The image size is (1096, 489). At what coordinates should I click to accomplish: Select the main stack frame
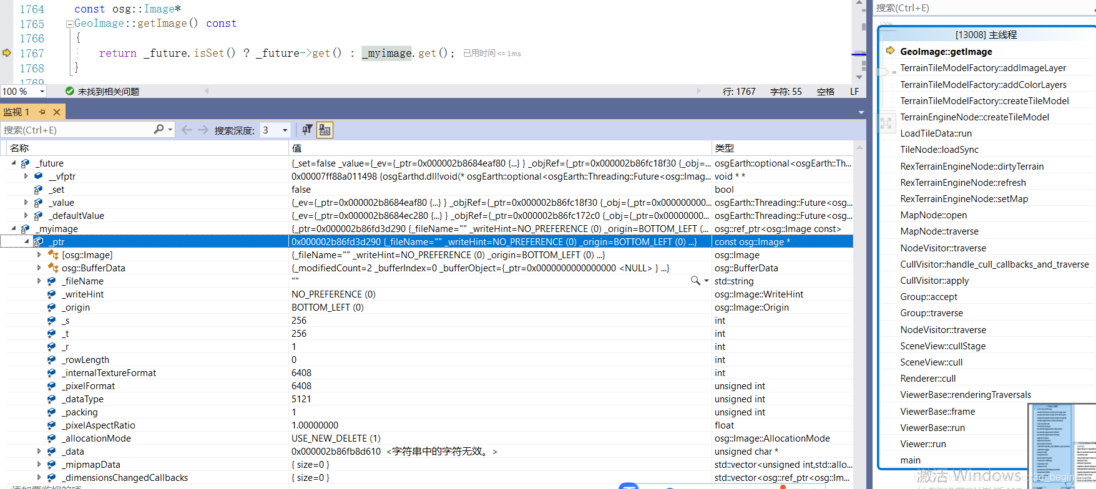click(x=910, y=460)
